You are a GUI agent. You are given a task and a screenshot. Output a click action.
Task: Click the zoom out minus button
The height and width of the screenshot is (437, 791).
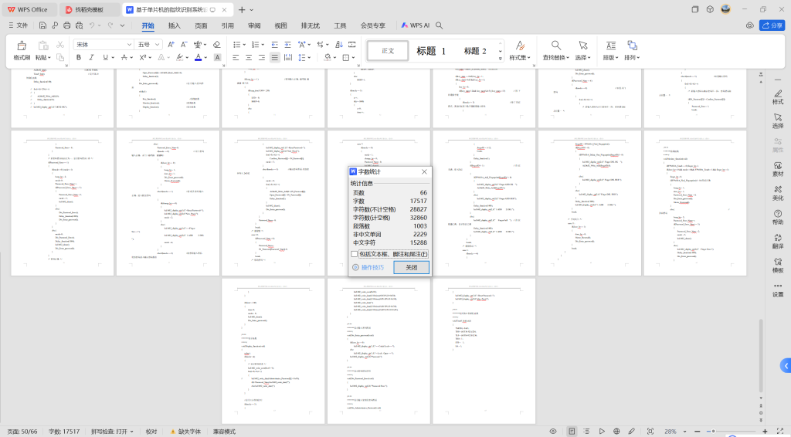(698, 432)
